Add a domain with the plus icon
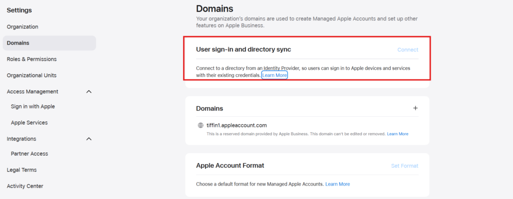The width and height of the screenshot is (513, 199). pyautogui.click(x=415, y=108)
